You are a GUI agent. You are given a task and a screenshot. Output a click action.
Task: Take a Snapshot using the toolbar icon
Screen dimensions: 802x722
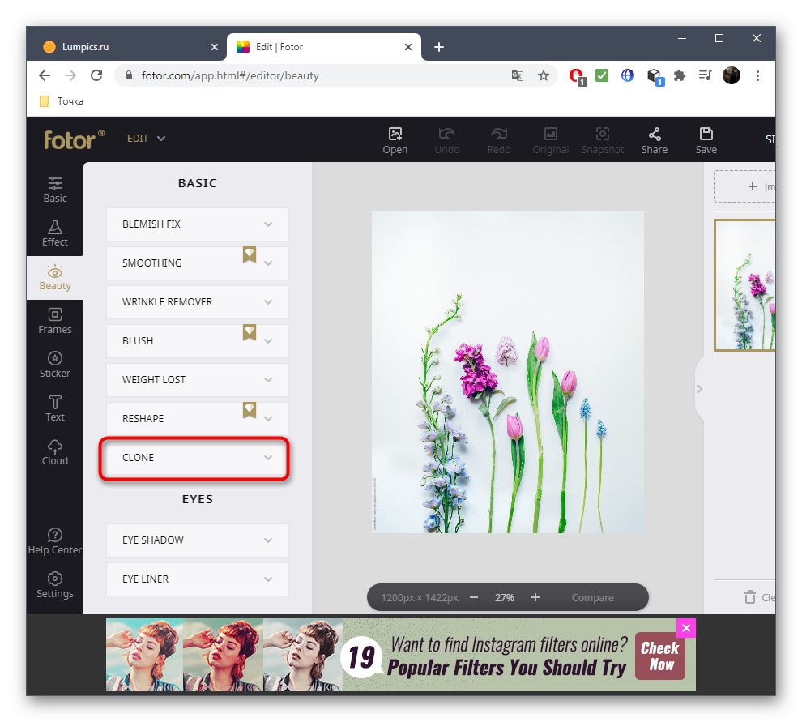pos(602,139)
